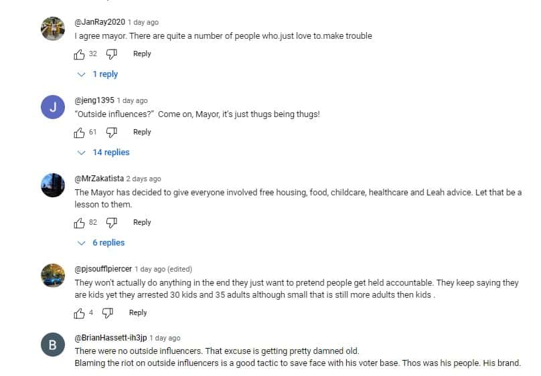Click the @JanRay2020 profile avatar
The height and width of the screenshot is (376, 541).
pyautogui.click(x=52, y=29)
